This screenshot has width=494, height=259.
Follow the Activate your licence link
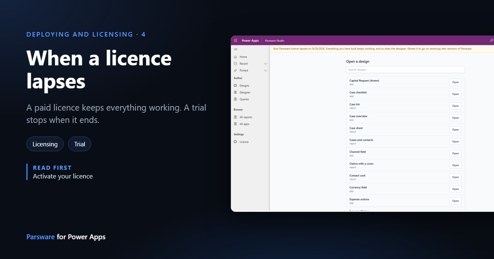click(63, 176)
